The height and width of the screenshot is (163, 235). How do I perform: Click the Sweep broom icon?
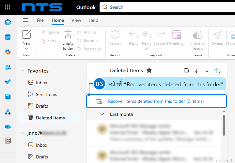[217, 34]
